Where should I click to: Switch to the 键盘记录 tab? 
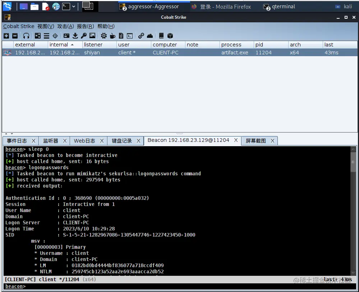tap(121, 141)
